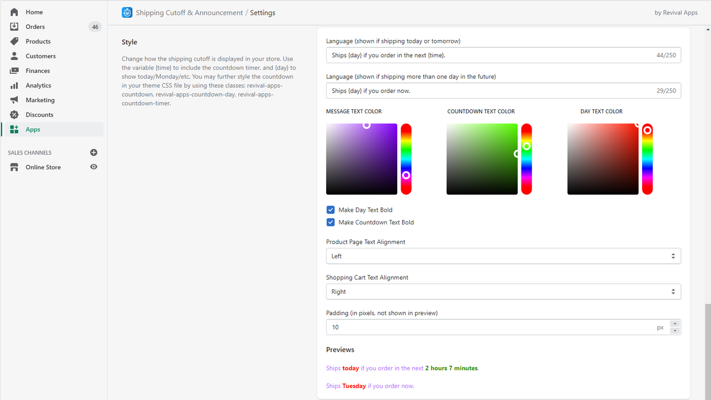Click the shipping today language text field
The height and width of the screenshot is (400, 711).
[x=503, y=55]
